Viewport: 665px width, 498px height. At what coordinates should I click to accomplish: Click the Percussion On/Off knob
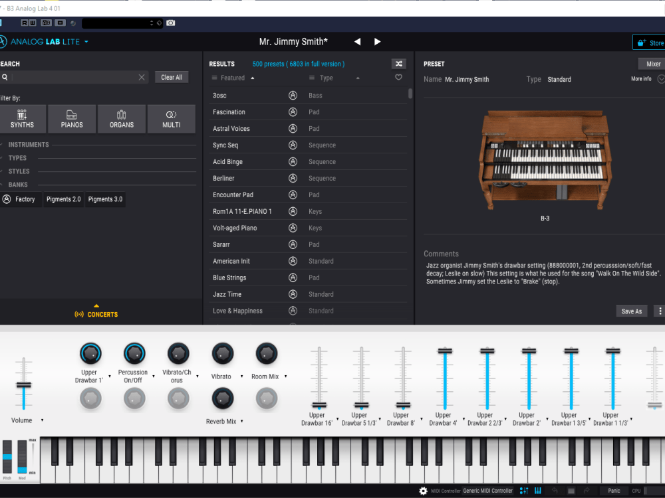(134, 354)
